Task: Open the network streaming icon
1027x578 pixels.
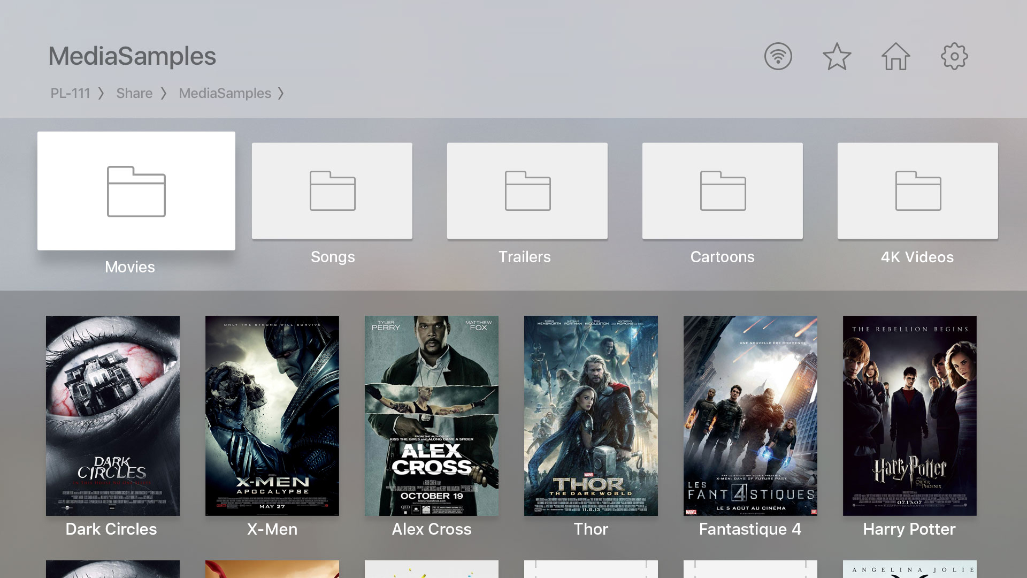Action: 778,56
